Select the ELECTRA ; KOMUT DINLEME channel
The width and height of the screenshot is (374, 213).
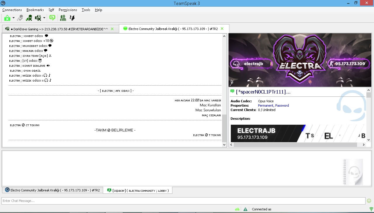[x=30, y=66]
